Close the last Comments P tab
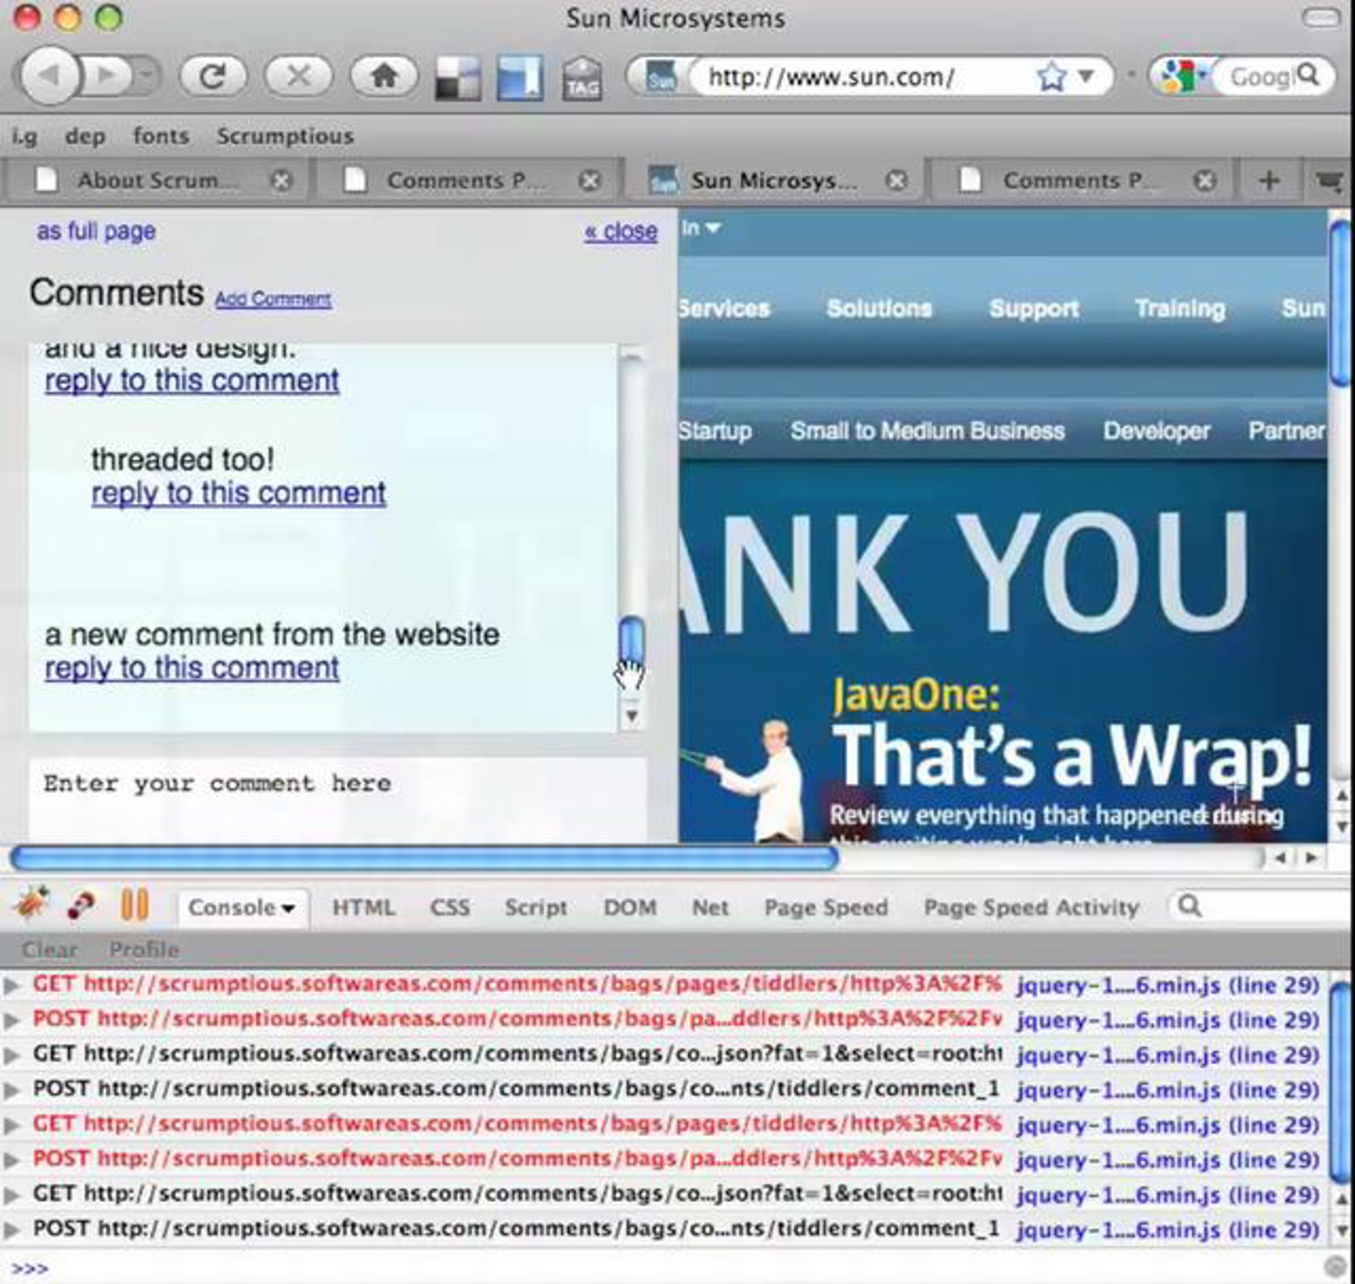Image resolution: width=1355 pixels, height=1284 pixels. 1204,180
